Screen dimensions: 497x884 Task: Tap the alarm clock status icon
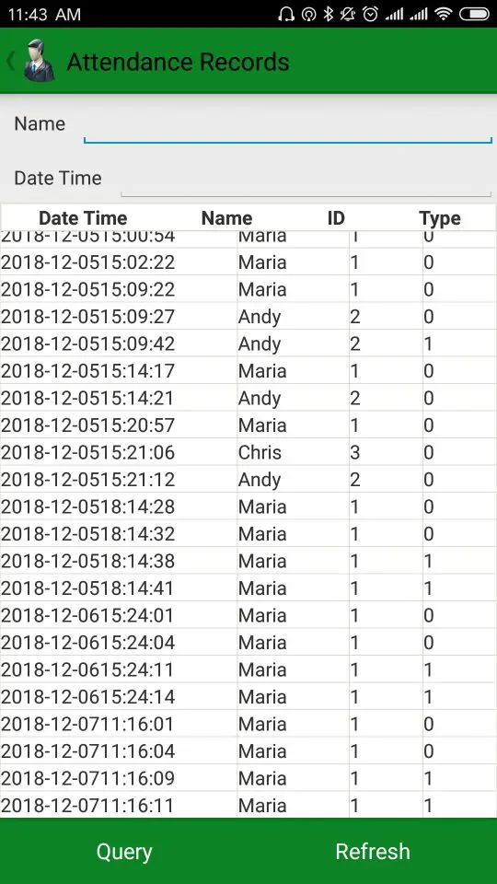pyautogui.click(x=370, y=14)
